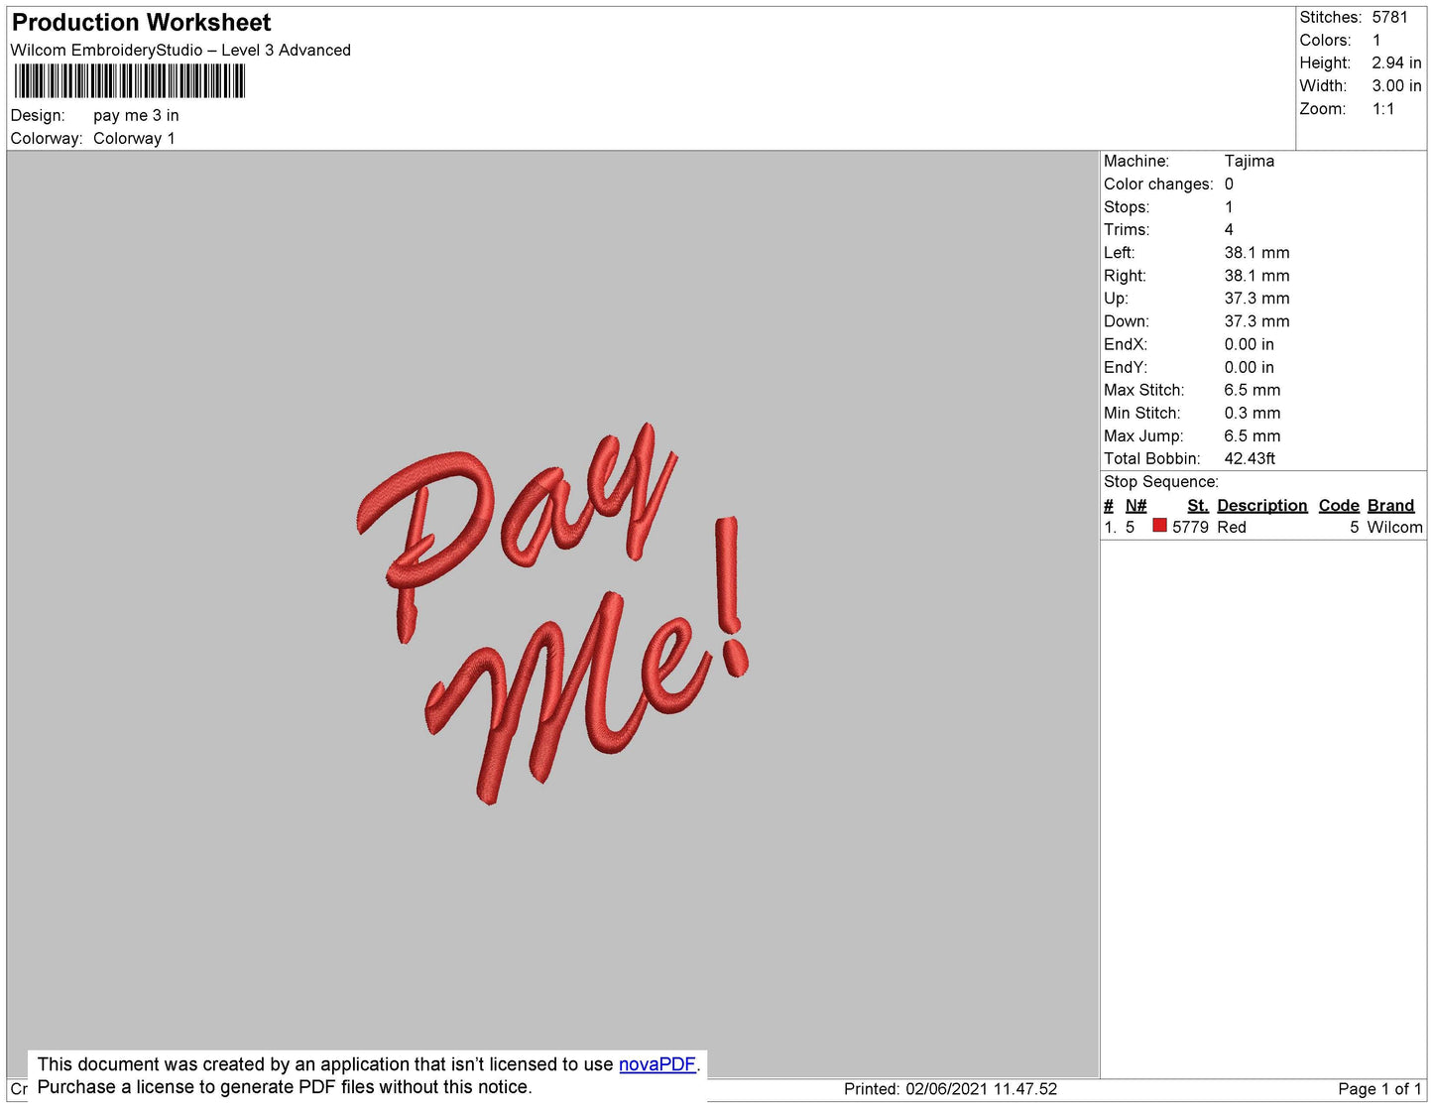The width and height of the screenshot is (1433, 1108).
Task: Select the 'Code' column header
Action: coord(1339,506)
